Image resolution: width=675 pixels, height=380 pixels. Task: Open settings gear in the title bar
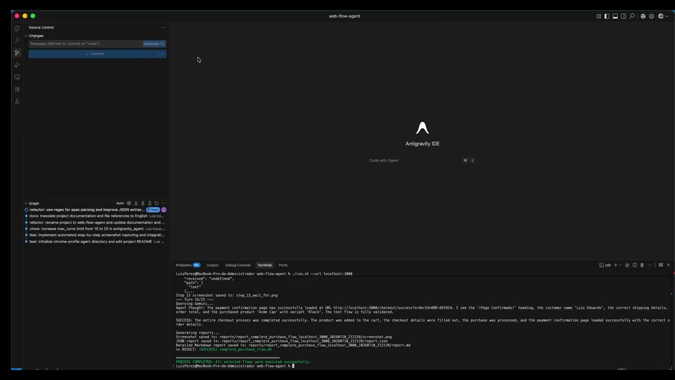click(651, 16)
